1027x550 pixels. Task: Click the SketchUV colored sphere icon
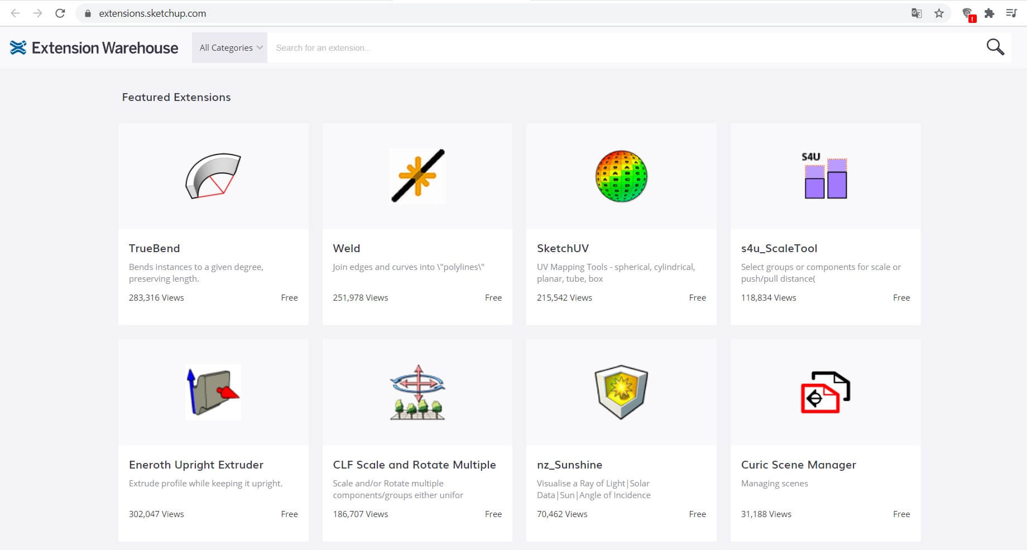pyautogui.click(x=621, y=176)
